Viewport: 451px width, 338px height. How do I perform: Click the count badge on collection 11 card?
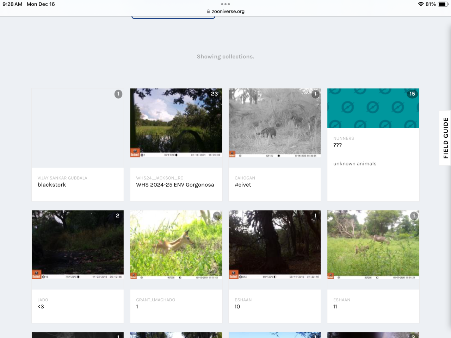[x=414, y=216]
